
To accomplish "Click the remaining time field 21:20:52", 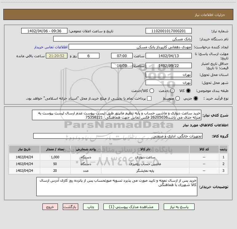I will coord(57,56).
